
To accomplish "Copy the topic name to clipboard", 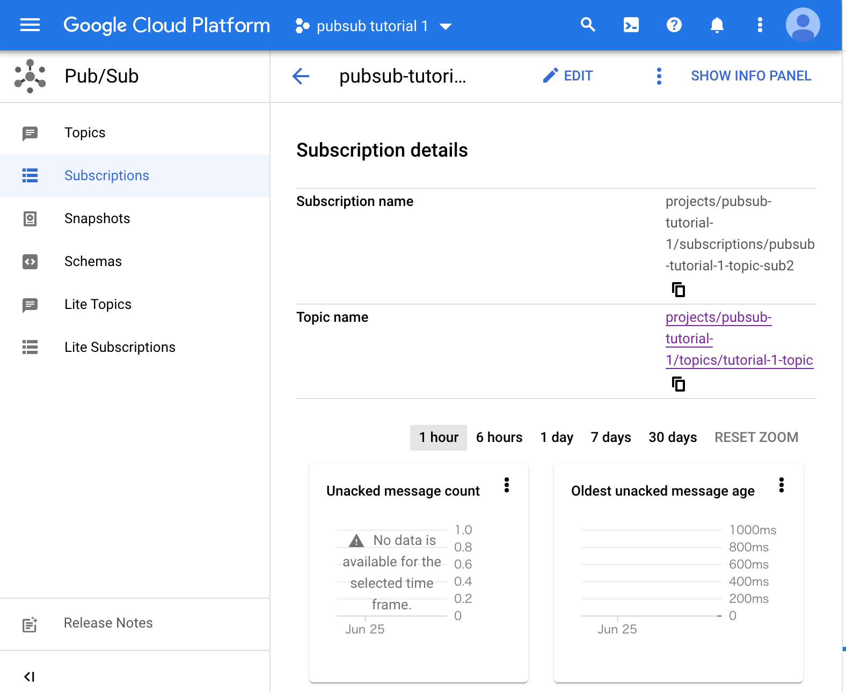I will click(679, 384).
